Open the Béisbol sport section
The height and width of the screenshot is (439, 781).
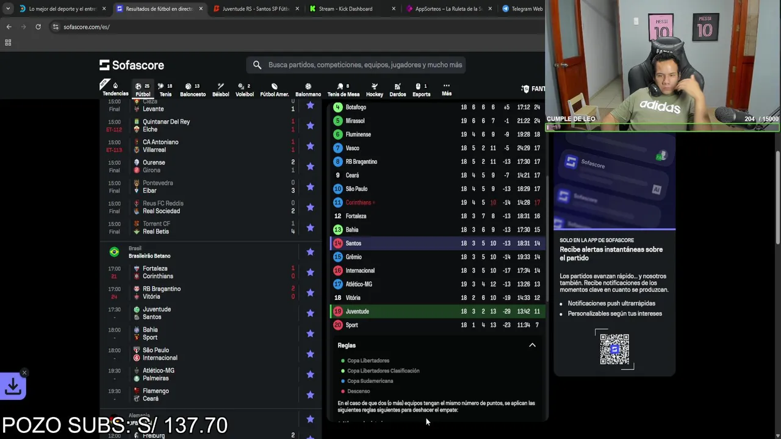(x=220, y=90)
